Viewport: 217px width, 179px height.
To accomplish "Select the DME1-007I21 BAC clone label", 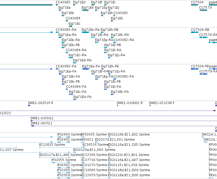I will coord(42,123).
